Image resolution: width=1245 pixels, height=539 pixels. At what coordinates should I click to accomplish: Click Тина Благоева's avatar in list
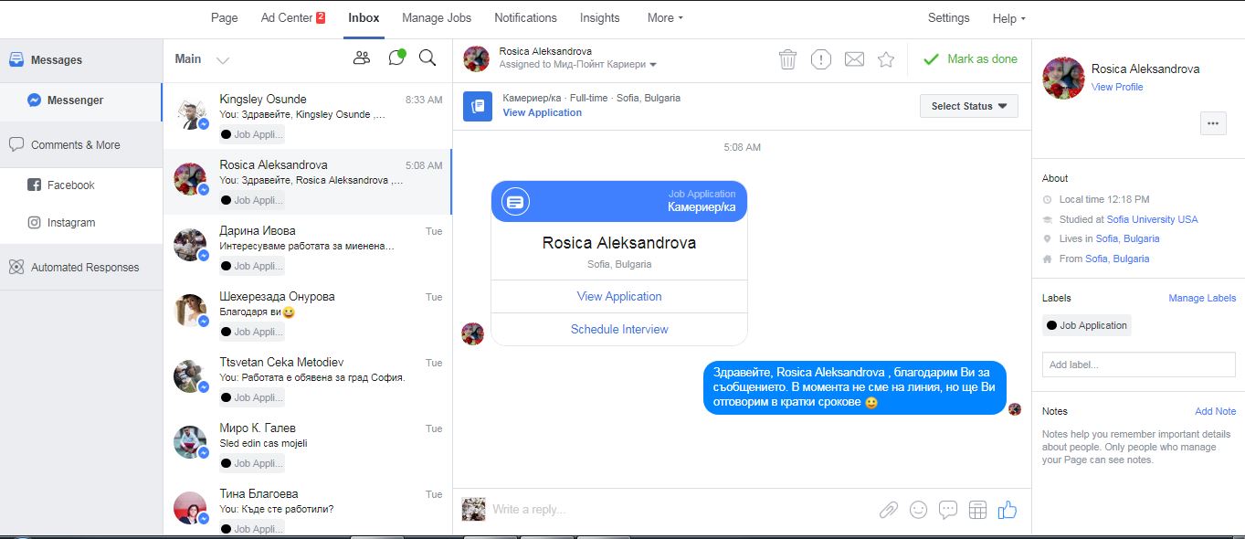(x=190, y=508)
